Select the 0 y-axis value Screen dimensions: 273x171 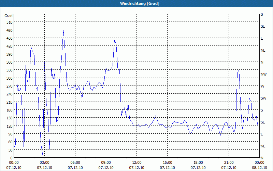[x=12, y=158]
